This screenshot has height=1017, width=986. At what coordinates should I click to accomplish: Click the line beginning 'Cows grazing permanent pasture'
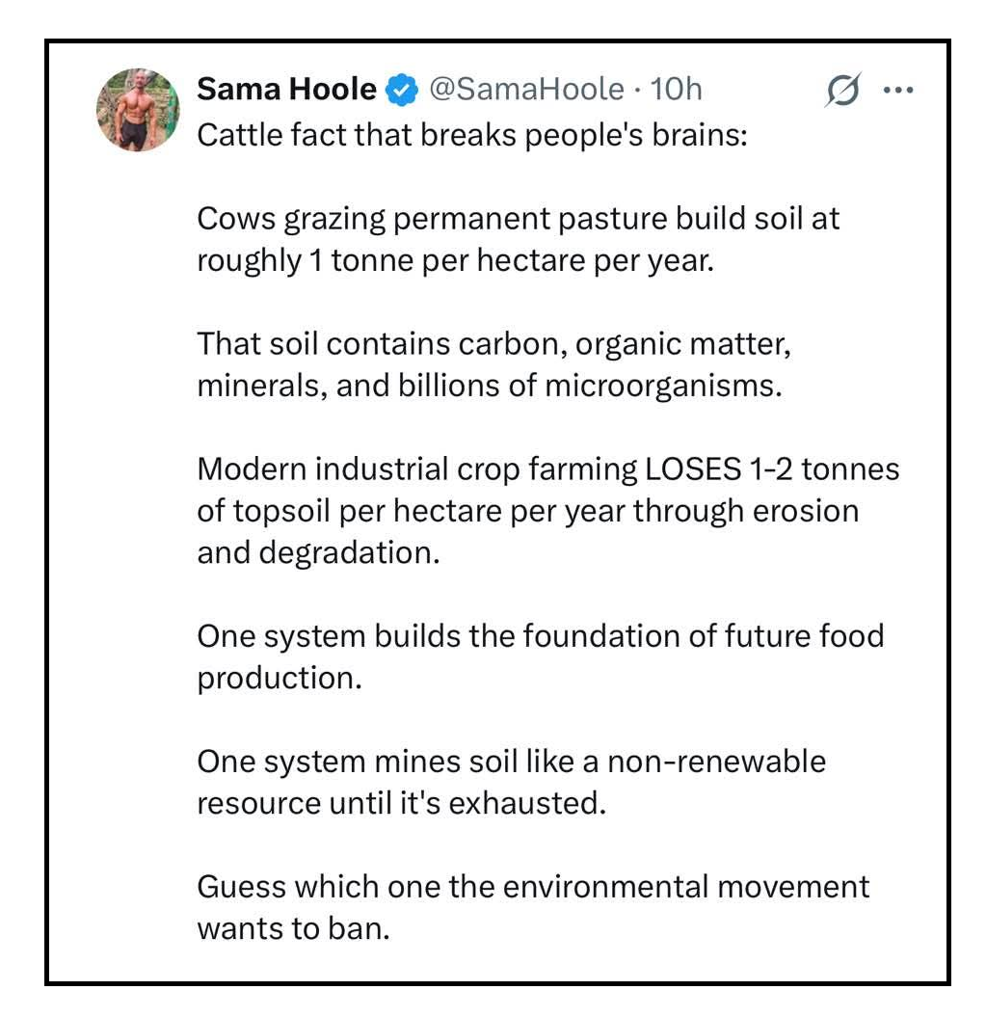pos(518,219)
